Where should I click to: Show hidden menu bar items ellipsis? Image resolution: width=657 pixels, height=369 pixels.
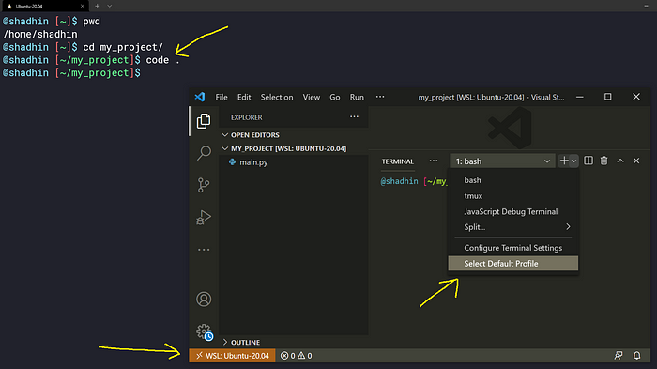pyautogui.click(x=380, y=97)
